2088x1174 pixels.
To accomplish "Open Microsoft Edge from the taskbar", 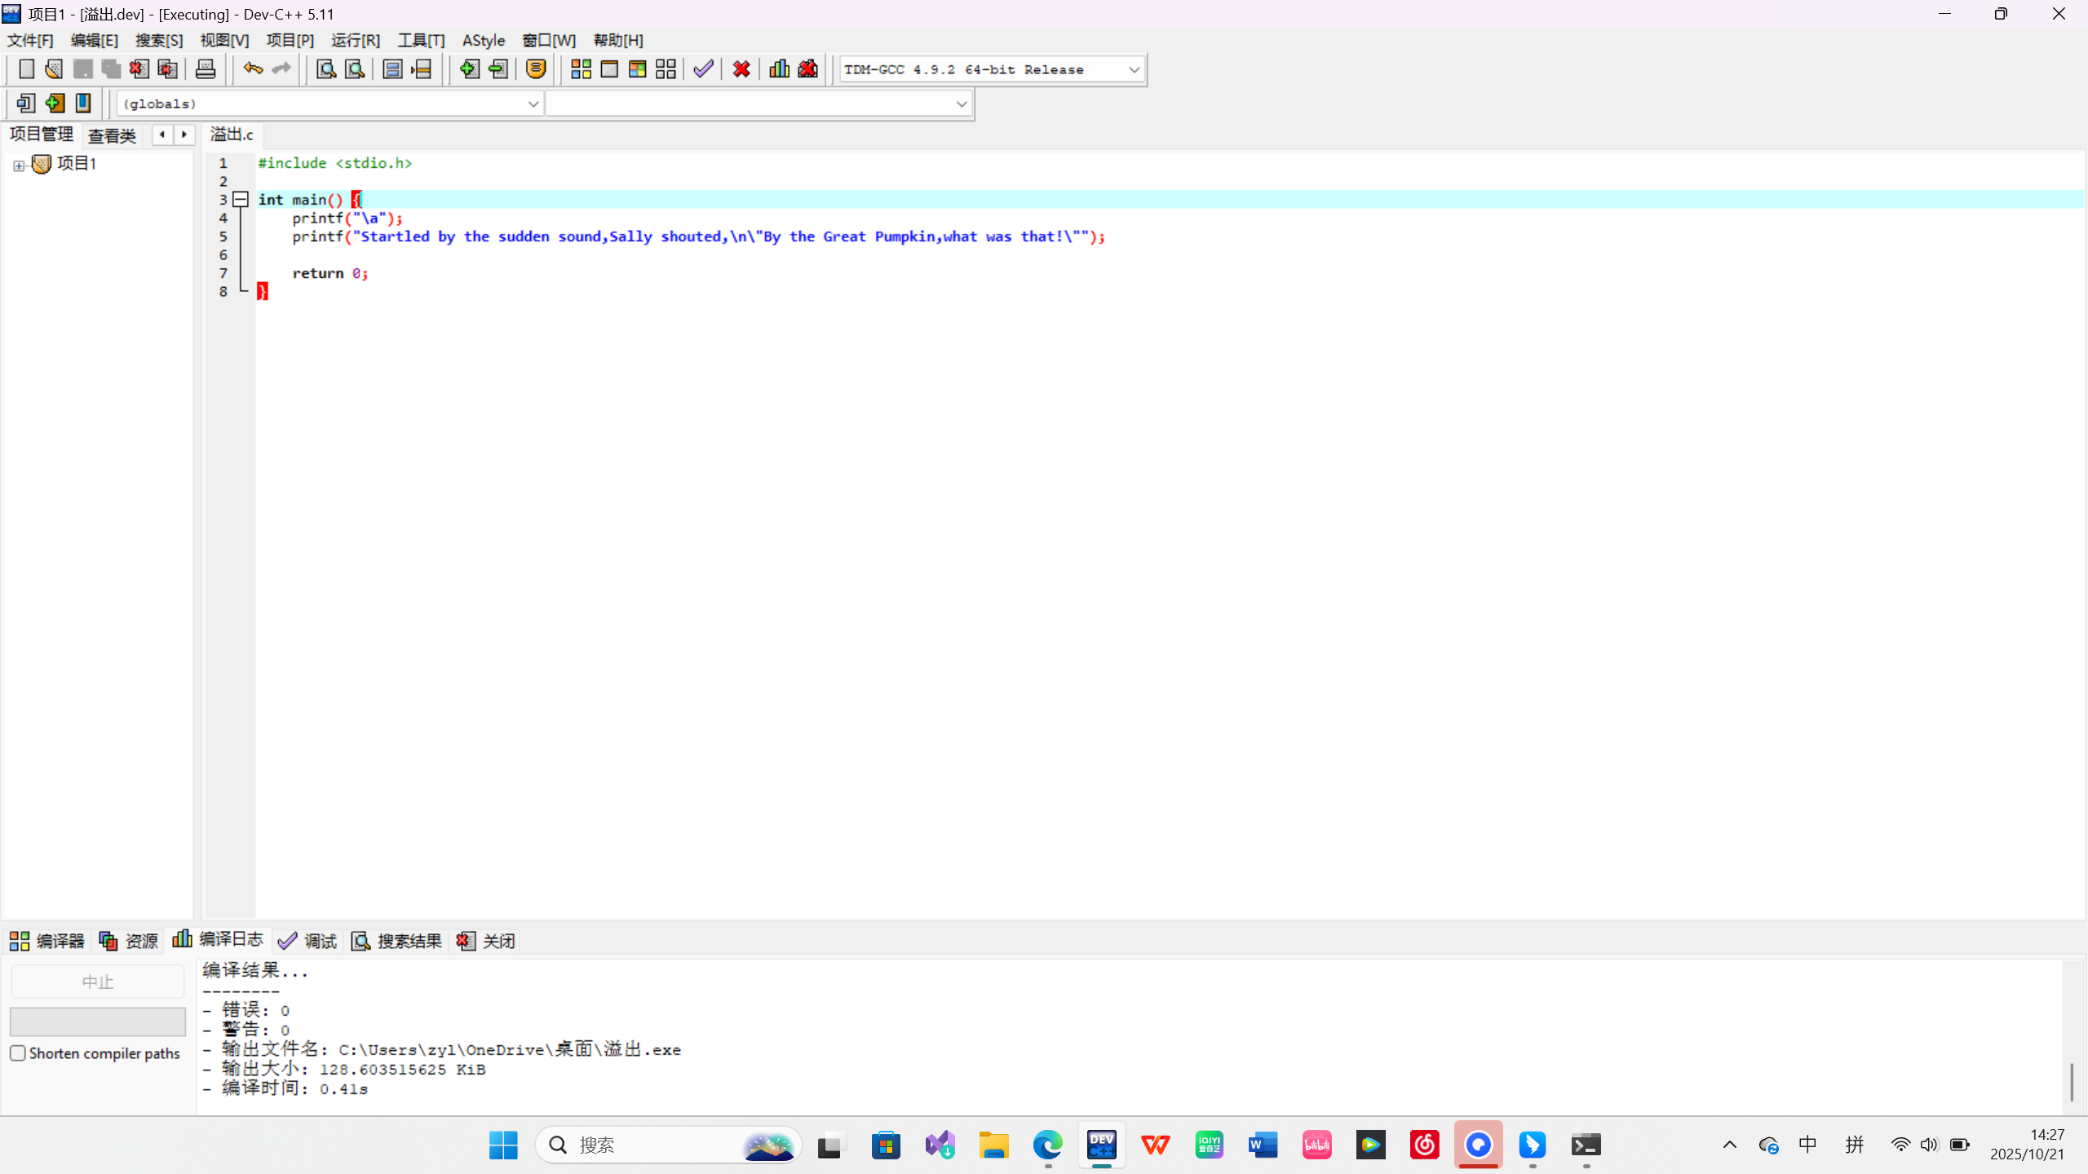I will pyautogui.click(x=1047, y=1145).
